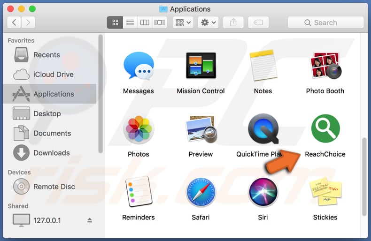Open Desktop in the sidebar
This screenshot has height=241, width=371.
50,113
